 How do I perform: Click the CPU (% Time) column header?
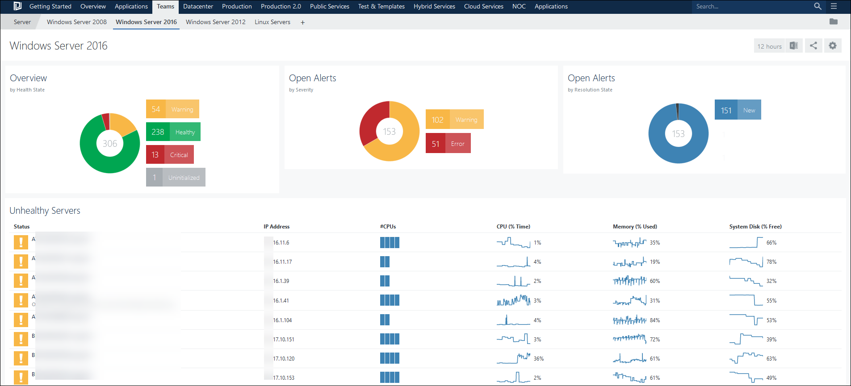click(513, 227)
